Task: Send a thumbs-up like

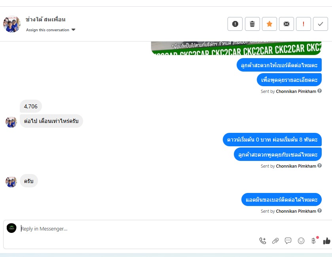Action: (327, 241)
